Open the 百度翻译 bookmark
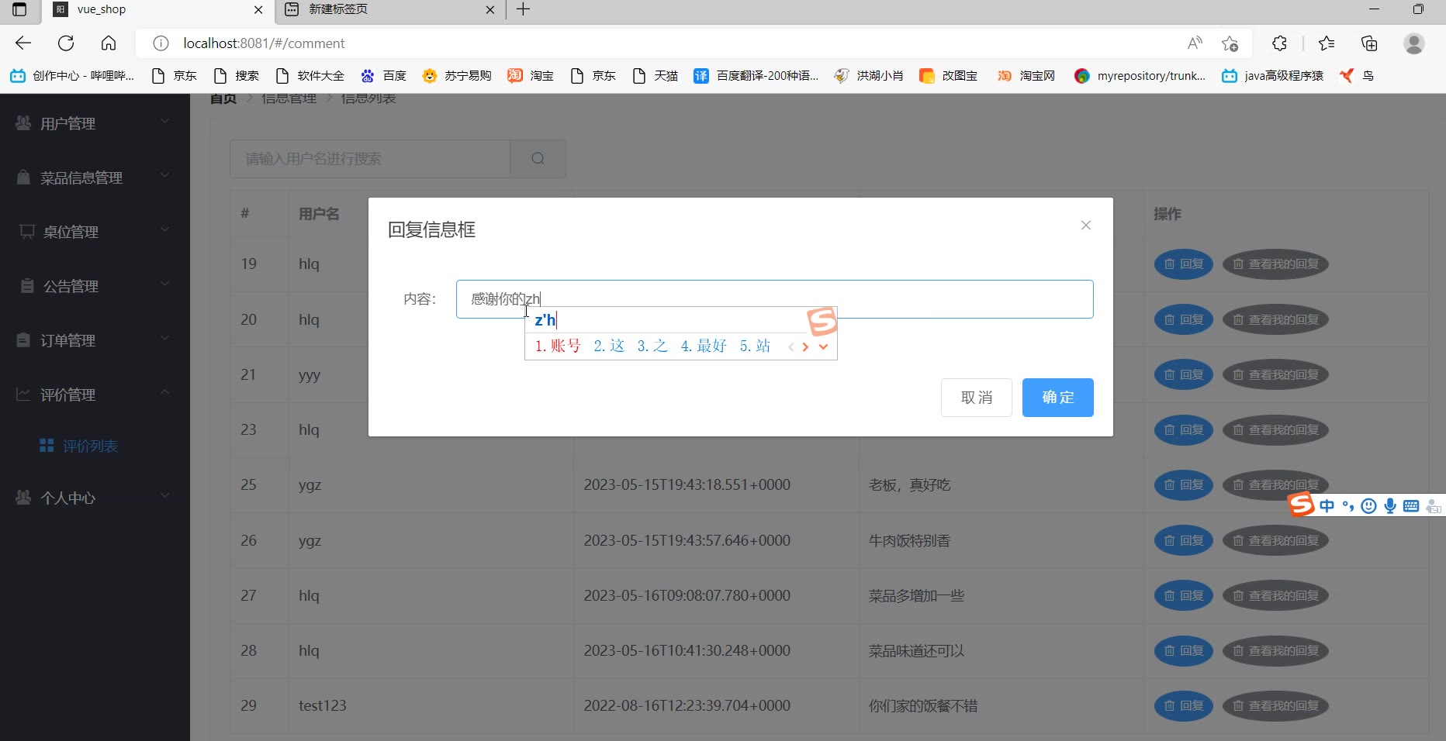 [x=756, y=75]
